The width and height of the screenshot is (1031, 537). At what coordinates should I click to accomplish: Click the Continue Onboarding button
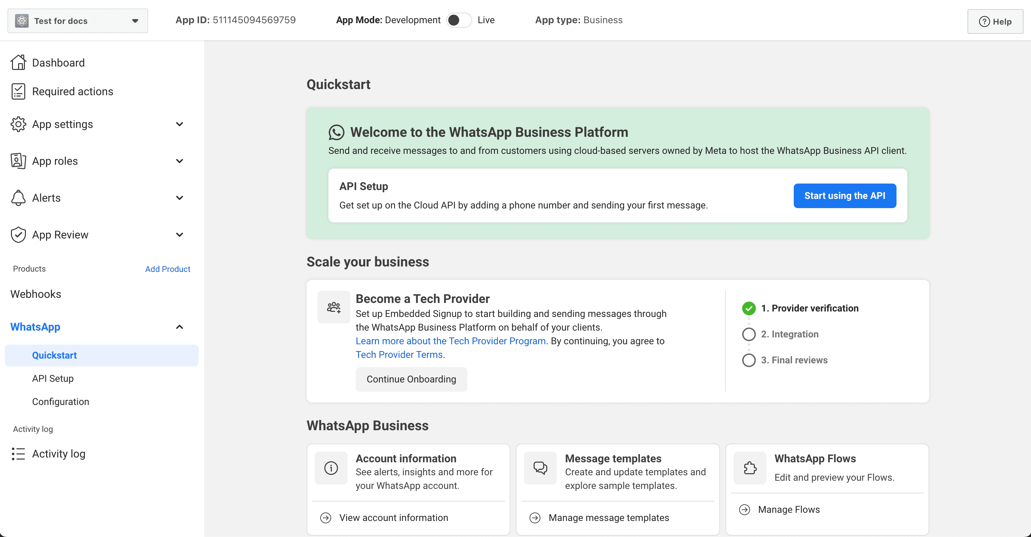pyautogui.click(x=411, y=379)
